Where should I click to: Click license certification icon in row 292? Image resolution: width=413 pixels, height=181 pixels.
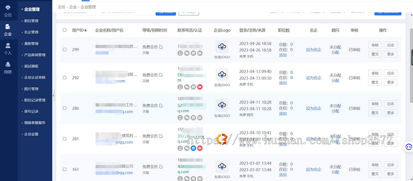[193, 87]
